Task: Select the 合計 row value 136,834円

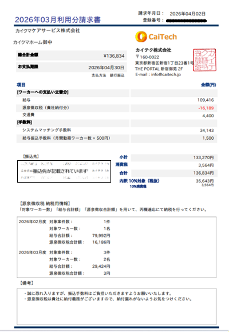Action: pyautogui.click(x=203, y=173)
